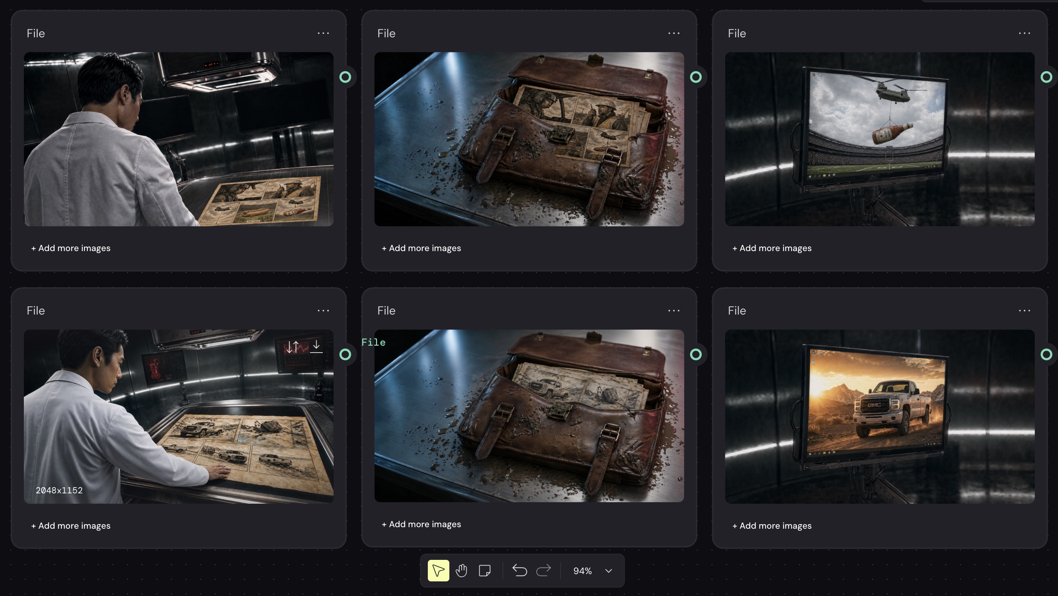
Task: Select image of satchel holding truck sketches
Action: click(x=529, y=416)
